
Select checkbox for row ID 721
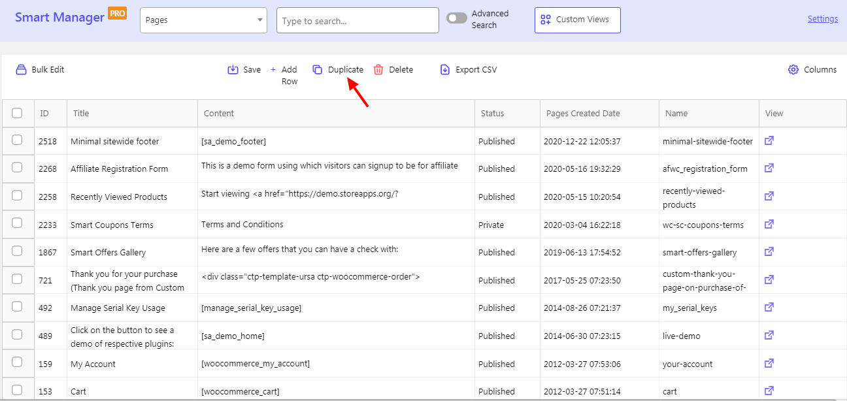click(17, 279)
